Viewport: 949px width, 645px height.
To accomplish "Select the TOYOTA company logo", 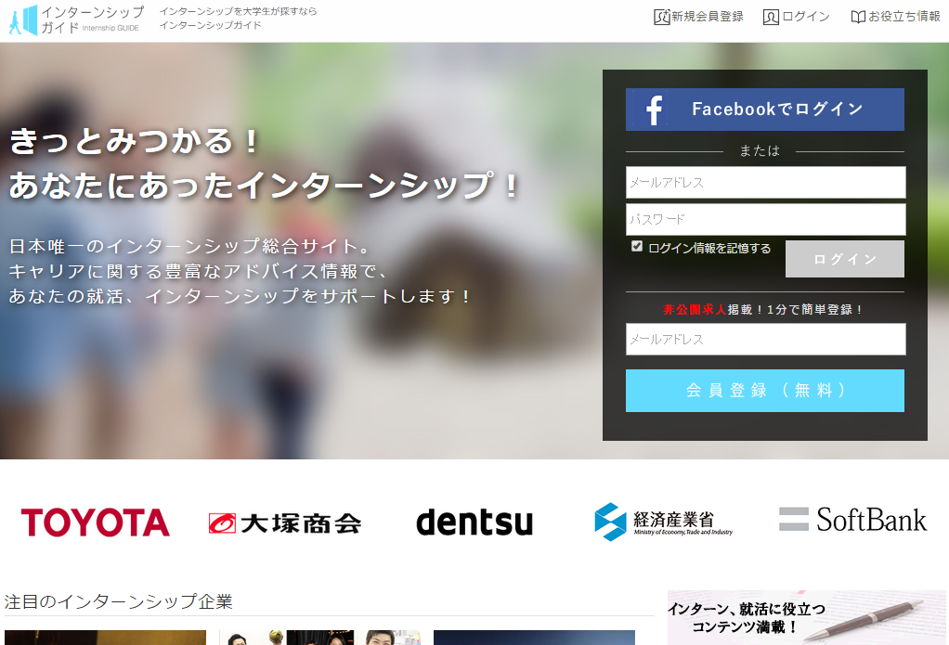I will point(95,522).
